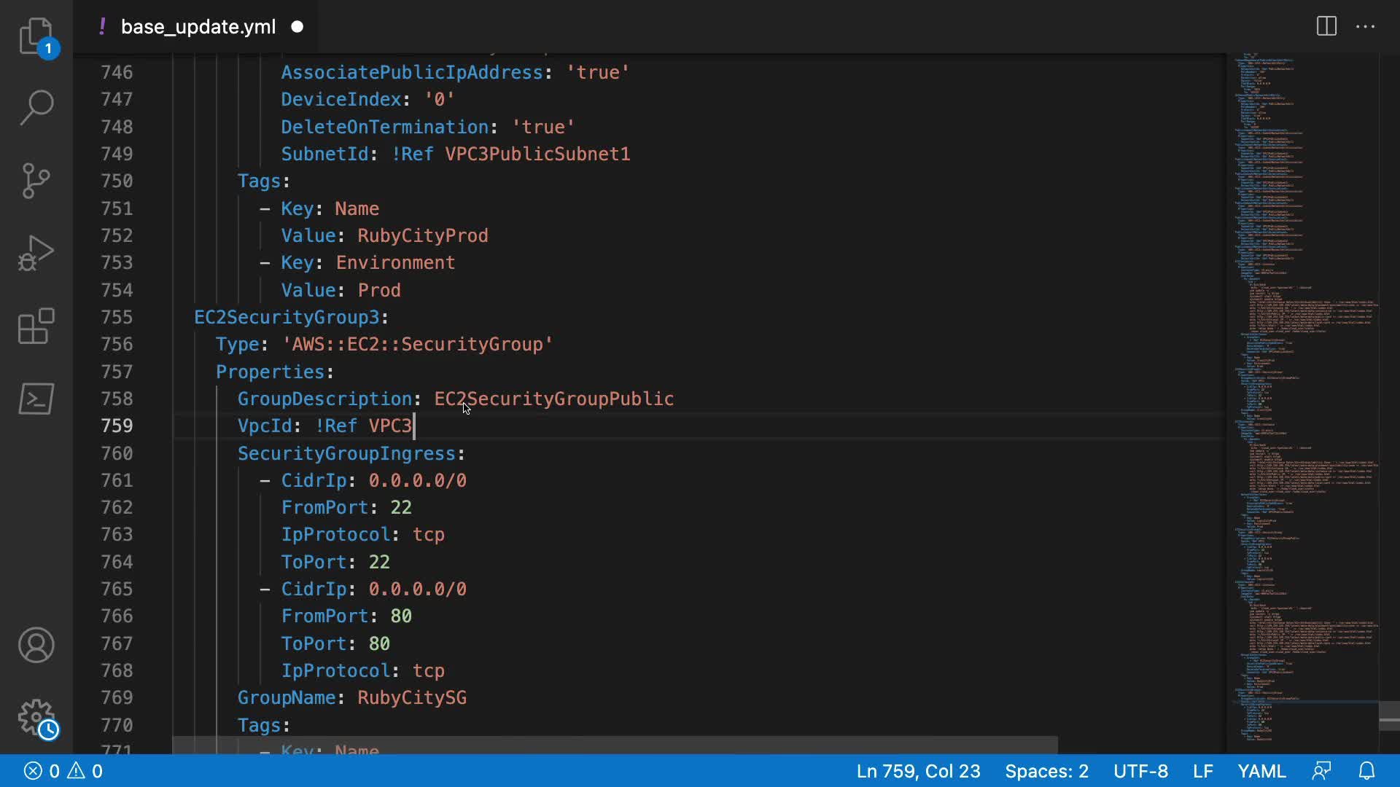Image resolution: width=1400 pixels, height=787 pixels.
Task: Open the Accounts menu
Action: (36, 645)
